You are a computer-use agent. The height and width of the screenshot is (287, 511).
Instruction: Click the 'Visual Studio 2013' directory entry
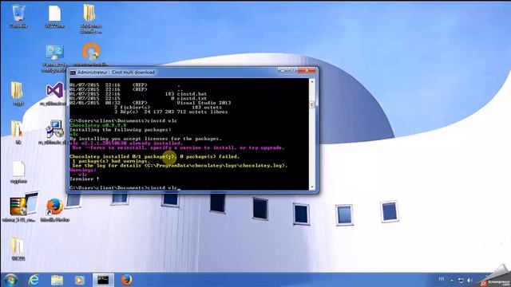[204, 103]
